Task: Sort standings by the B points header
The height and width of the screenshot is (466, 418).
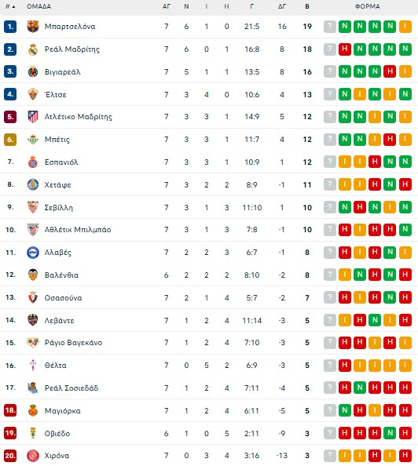Action: tap(307, 6)
